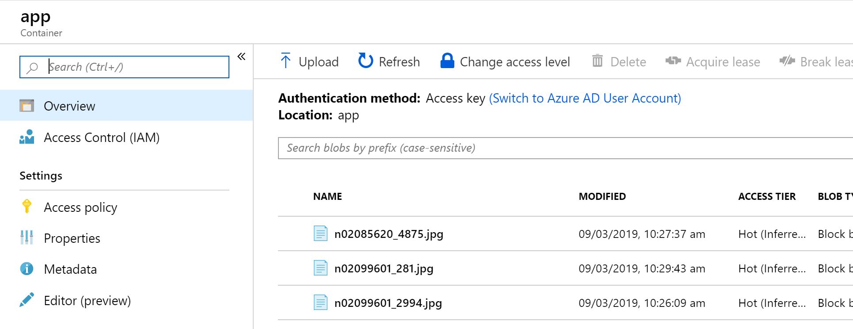Select blob n02099601_281.jpg
This screenshot has height=329, width=853.
tap(384, 268)
